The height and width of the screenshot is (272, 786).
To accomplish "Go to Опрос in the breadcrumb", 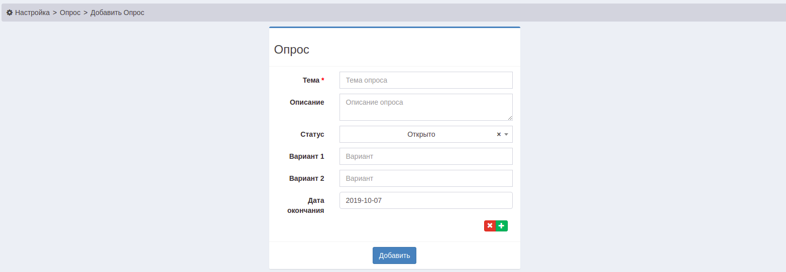I will [x=70, y=13].
